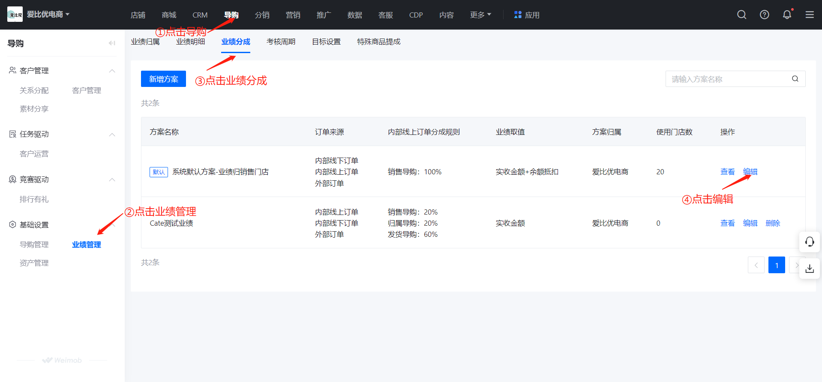Open the 数据 top menu
The image size is (822, 382).
354,15
